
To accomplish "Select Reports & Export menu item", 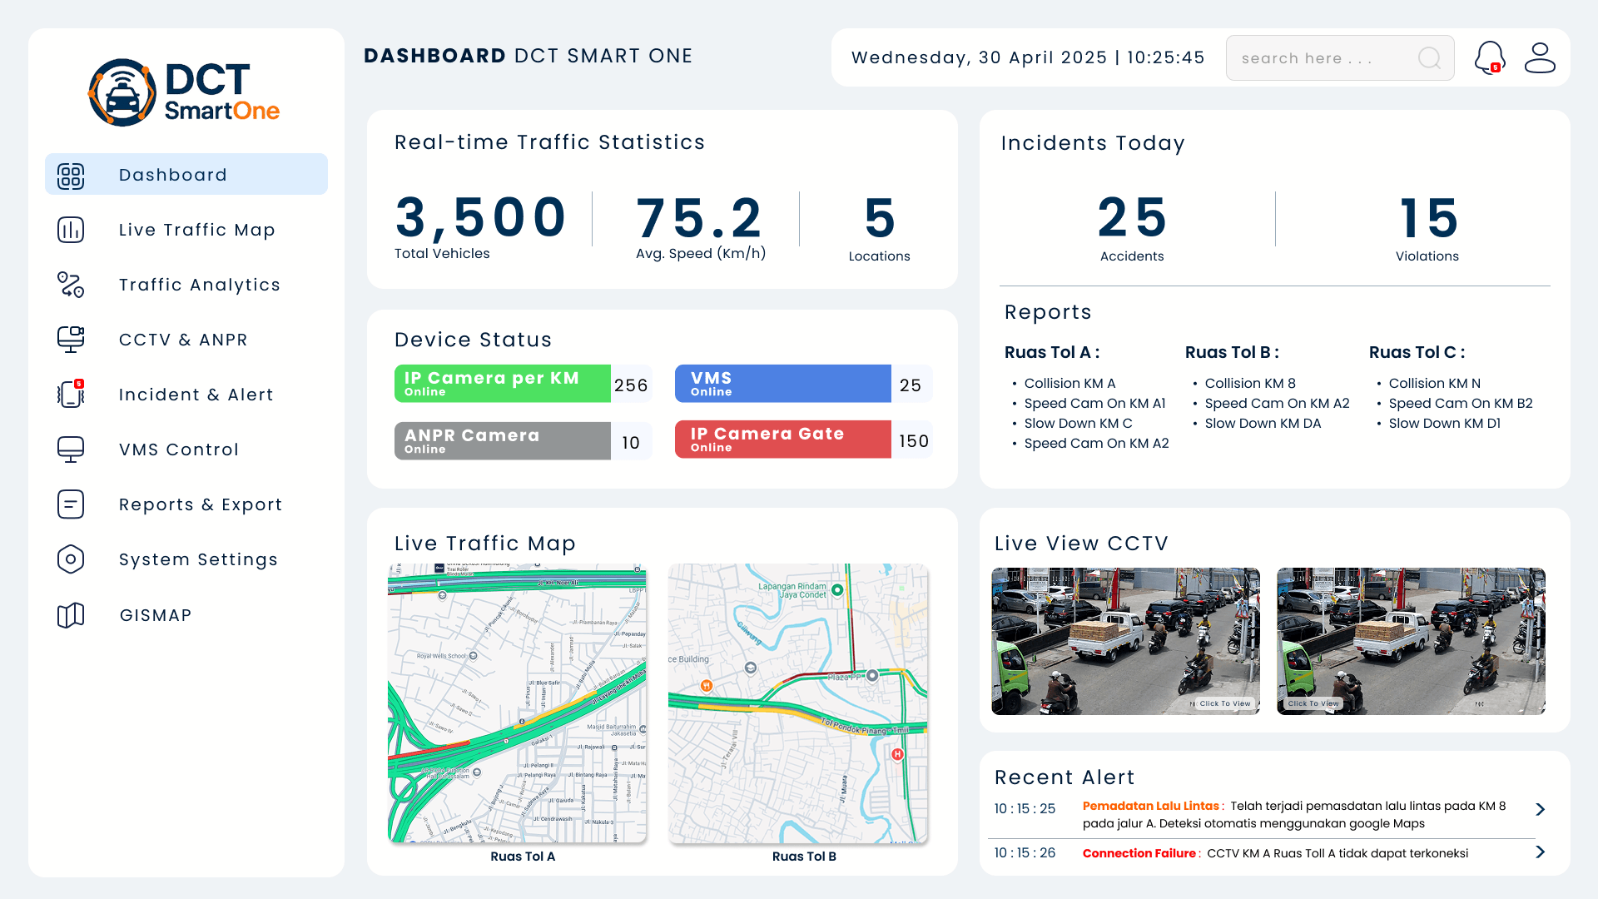I will pyautogui.click(x=201, y=504).
